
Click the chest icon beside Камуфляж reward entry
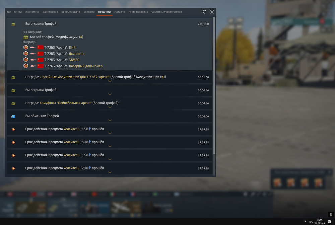point(13,103)
